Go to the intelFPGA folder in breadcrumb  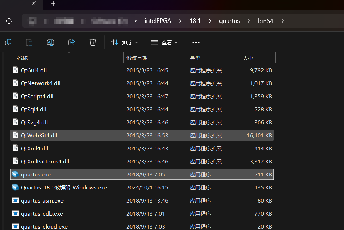pyautogui.click(x=158, y=21)
